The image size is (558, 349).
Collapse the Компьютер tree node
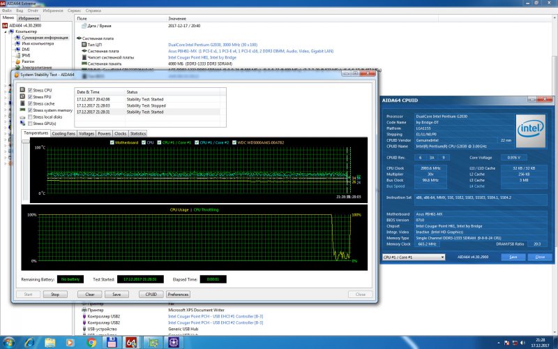[x=7, y=31]
